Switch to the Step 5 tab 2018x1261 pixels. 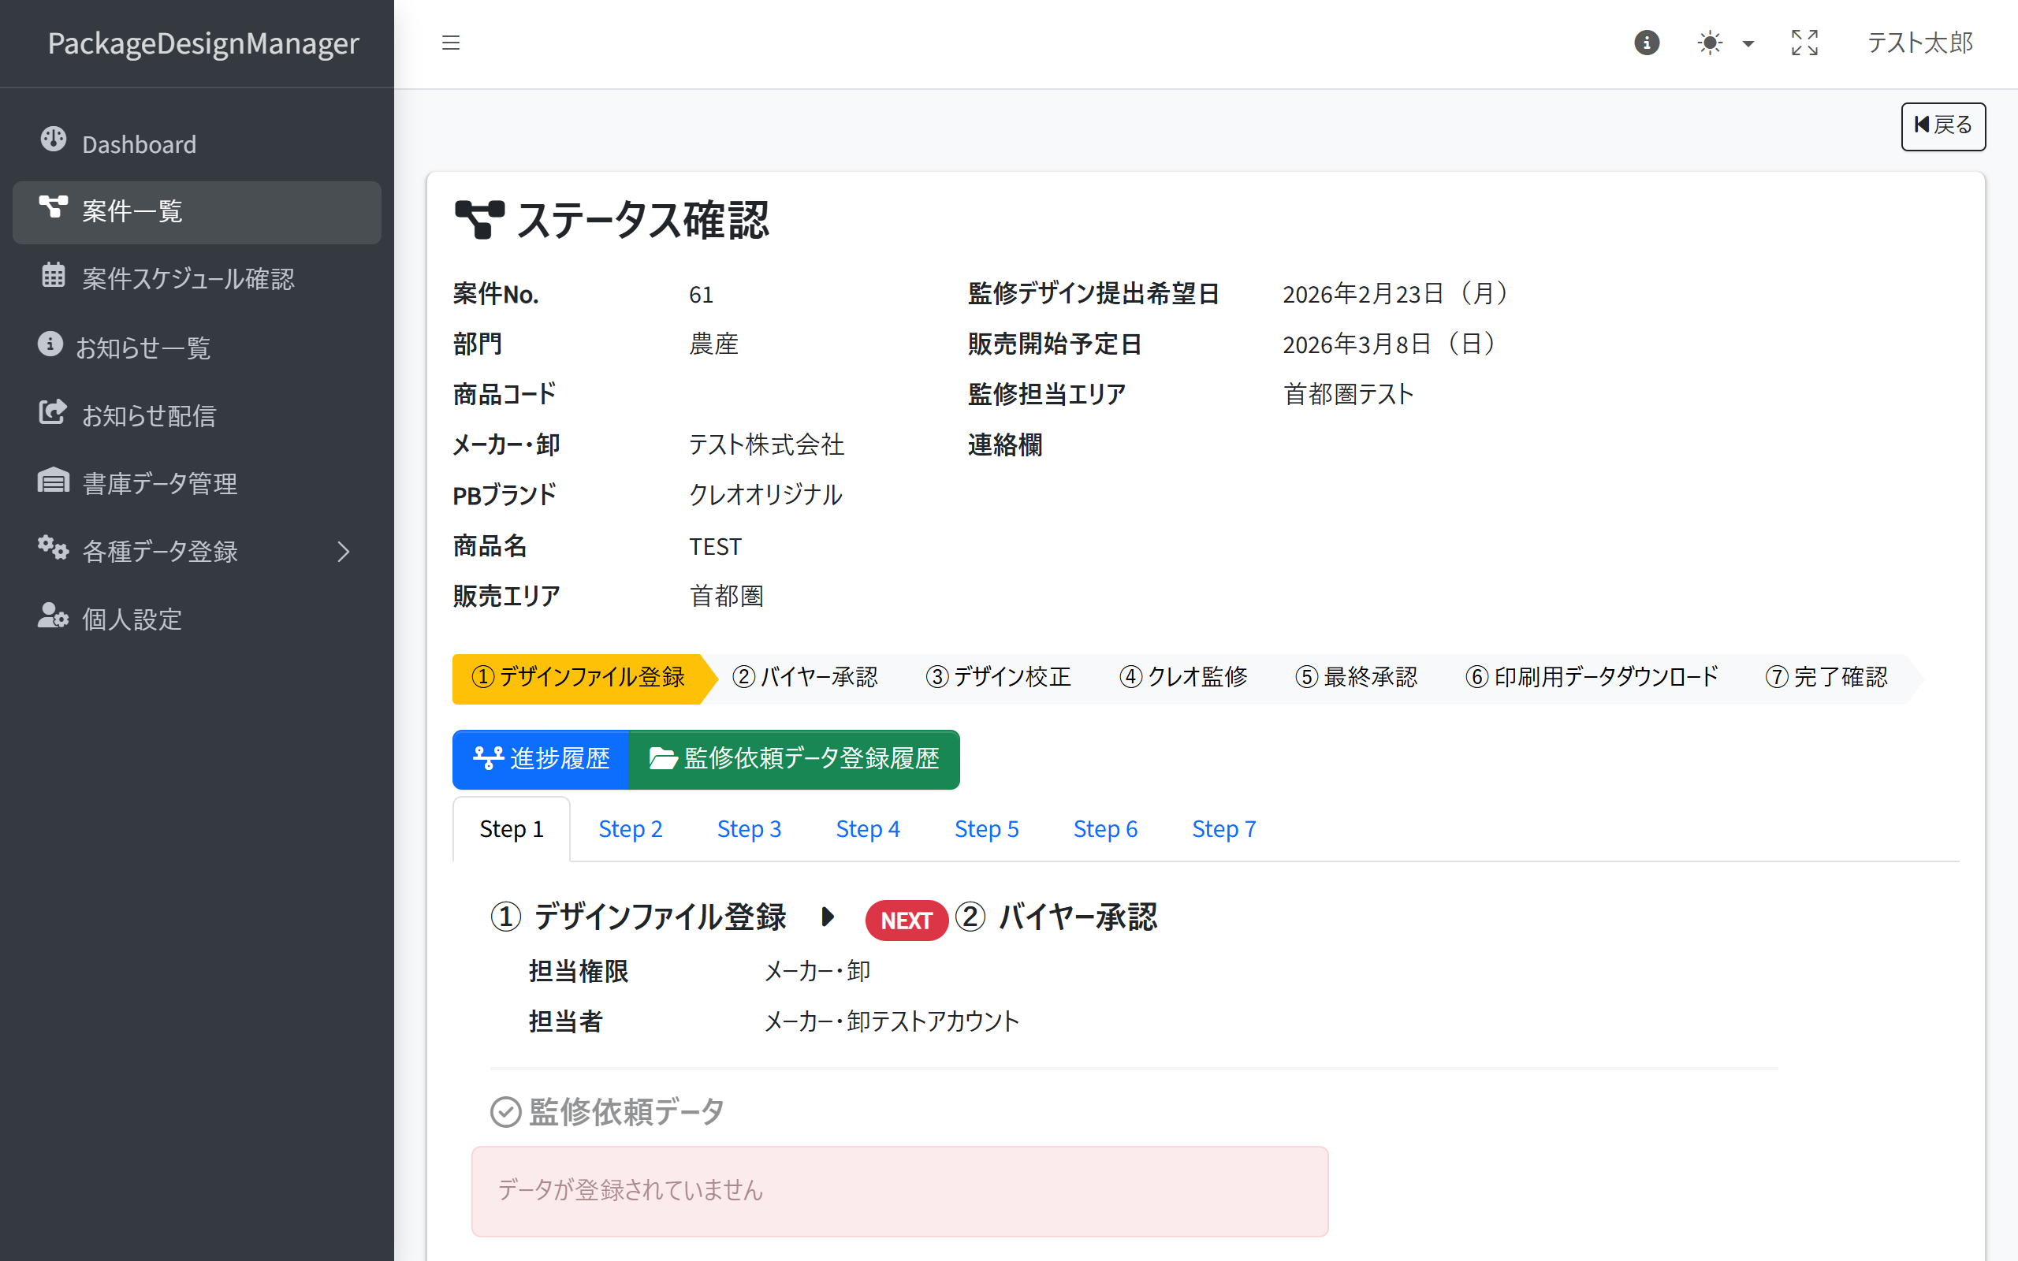985,829
